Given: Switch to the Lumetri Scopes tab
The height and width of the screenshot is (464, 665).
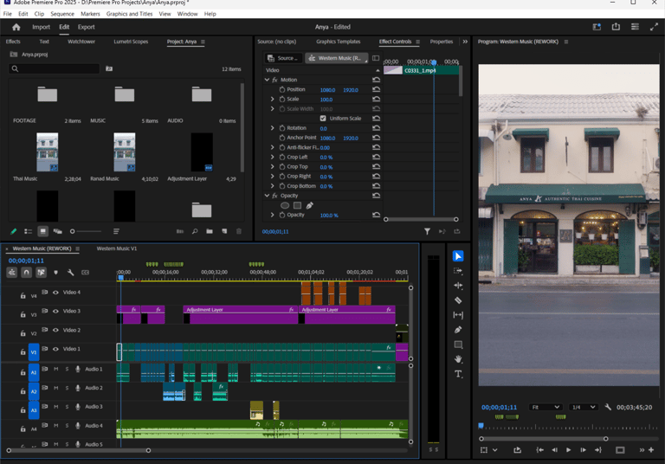Looking at the screenshot, I should 131,42.
